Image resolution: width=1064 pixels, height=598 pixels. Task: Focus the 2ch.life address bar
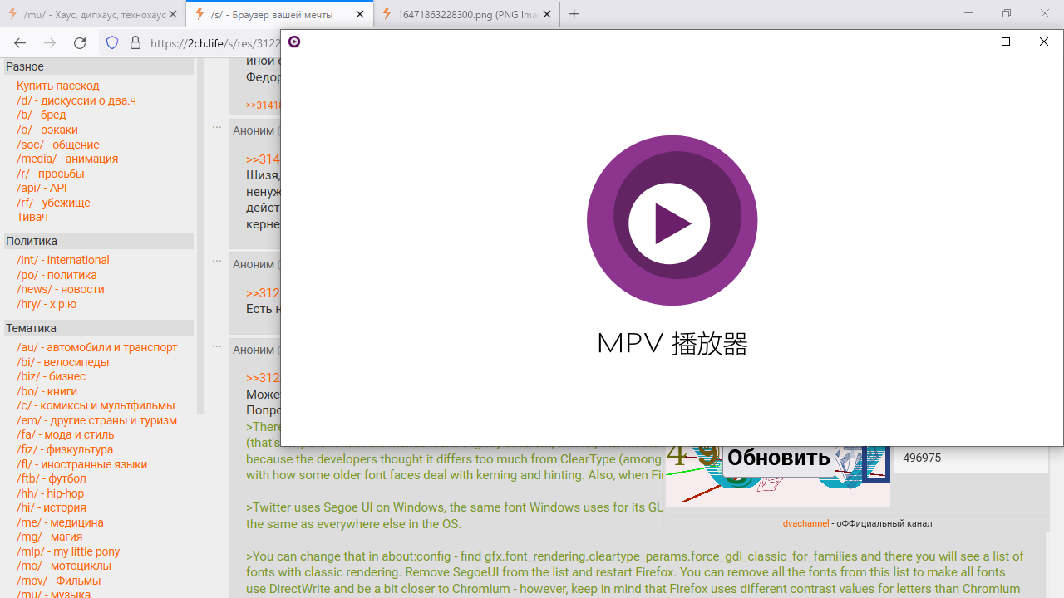[x=214, y=43]
